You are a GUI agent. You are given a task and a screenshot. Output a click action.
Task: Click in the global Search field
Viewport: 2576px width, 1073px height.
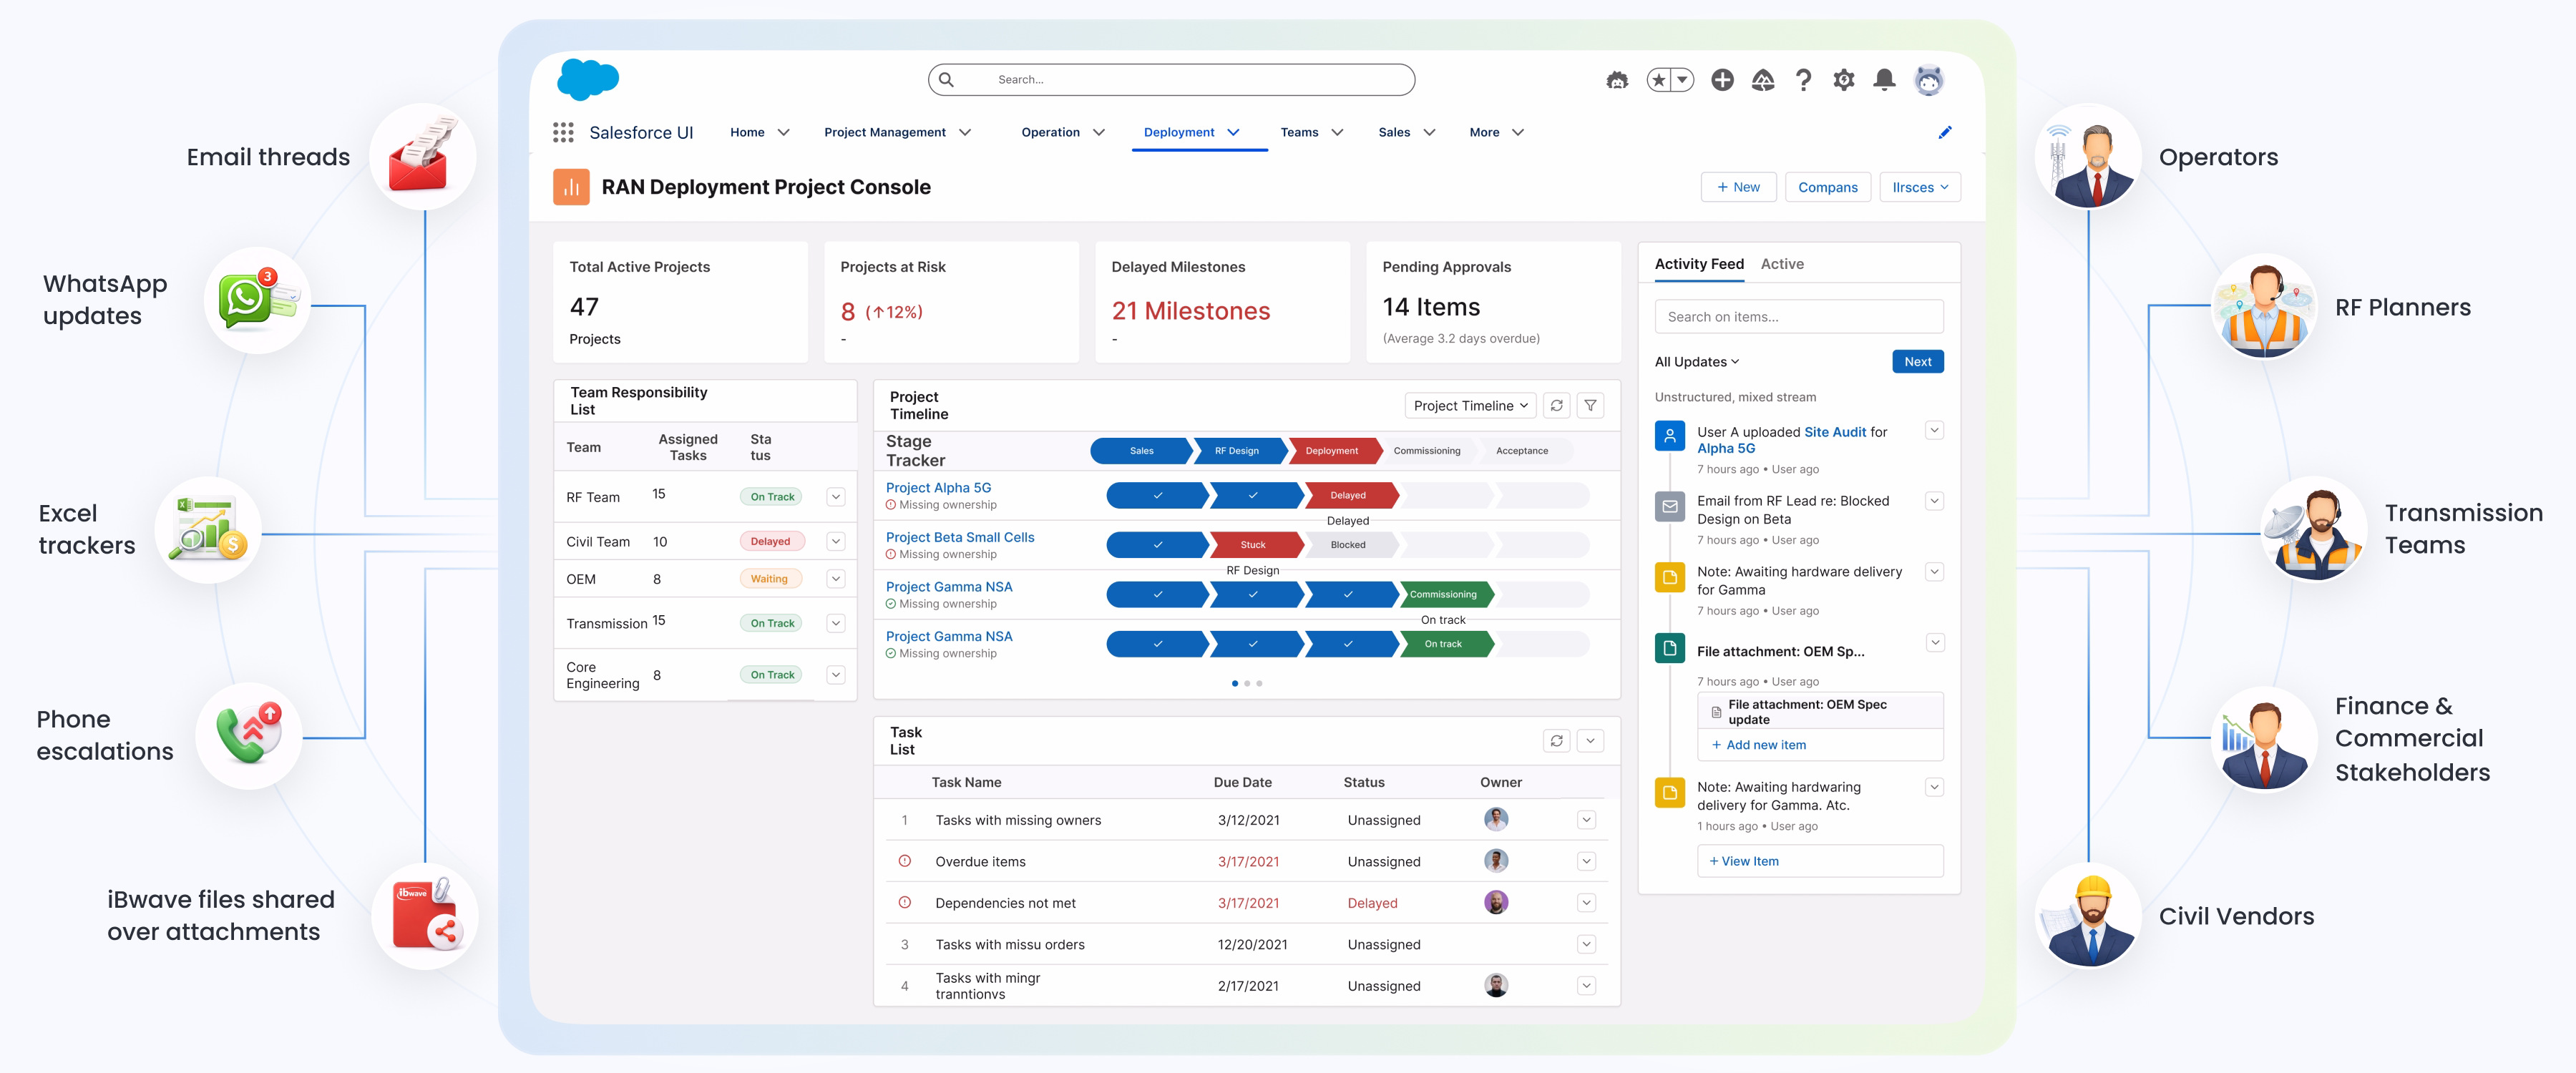point(1171,80)
